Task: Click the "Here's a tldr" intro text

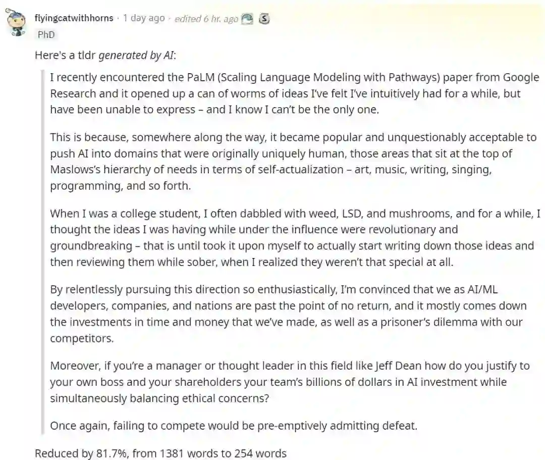Action: (x=65, y=56)
